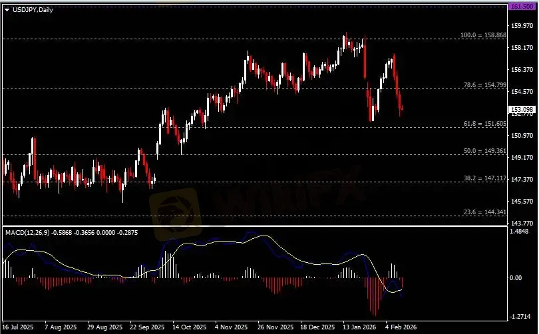The image size is (539, 334).
Task: Click the USDJPY,Daily chart title arrow
Action: (x=7, y=10)
